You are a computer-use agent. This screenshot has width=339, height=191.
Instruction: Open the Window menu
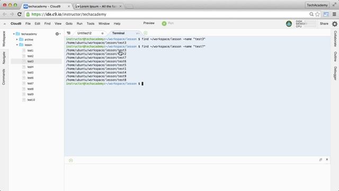click(104, 23)
